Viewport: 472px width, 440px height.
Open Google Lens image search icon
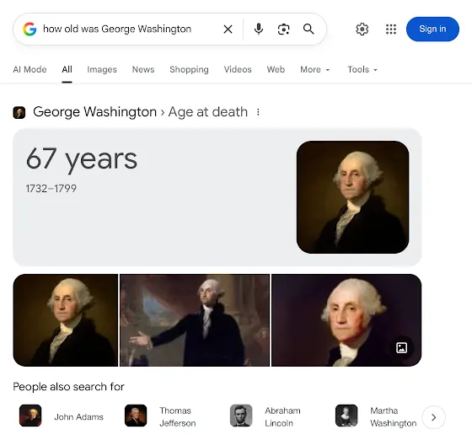point(283,30)
